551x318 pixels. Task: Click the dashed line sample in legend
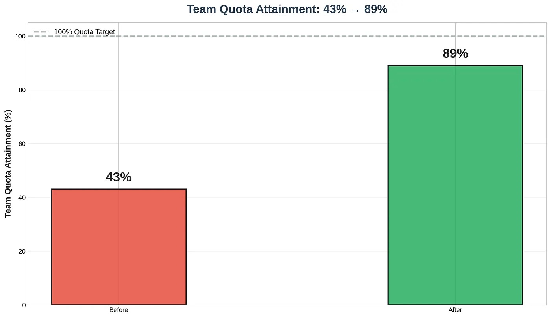click(x=41, y=32)
